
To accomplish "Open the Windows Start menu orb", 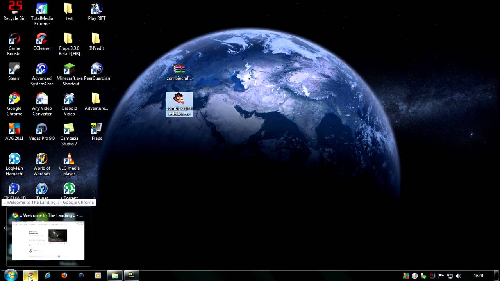I will 11,275.
